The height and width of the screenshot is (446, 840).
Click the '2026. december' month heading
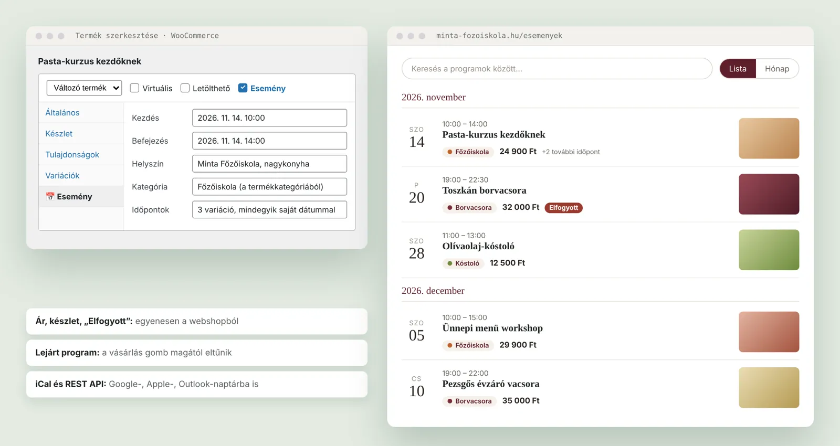[433, 291]
